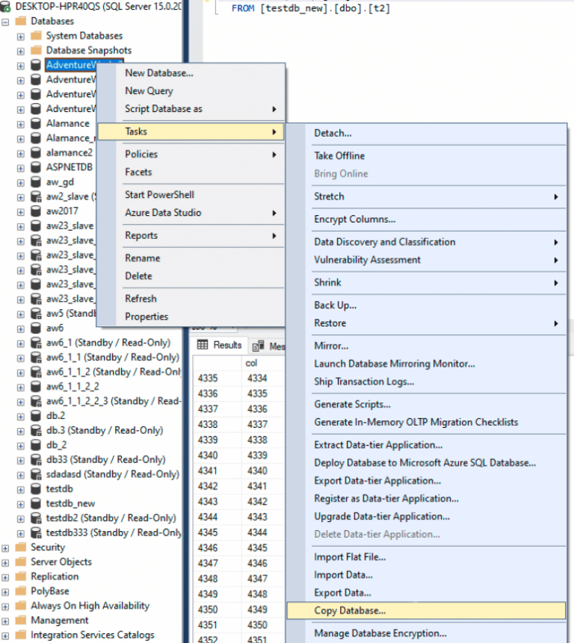This screenshot has width=574, height=643.
Task: Click the System Databases folder icon
Action: click(35, 36)
